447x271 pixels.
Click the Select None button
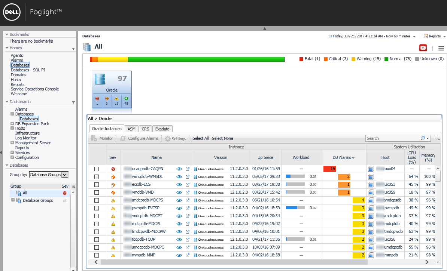(222, 138)
